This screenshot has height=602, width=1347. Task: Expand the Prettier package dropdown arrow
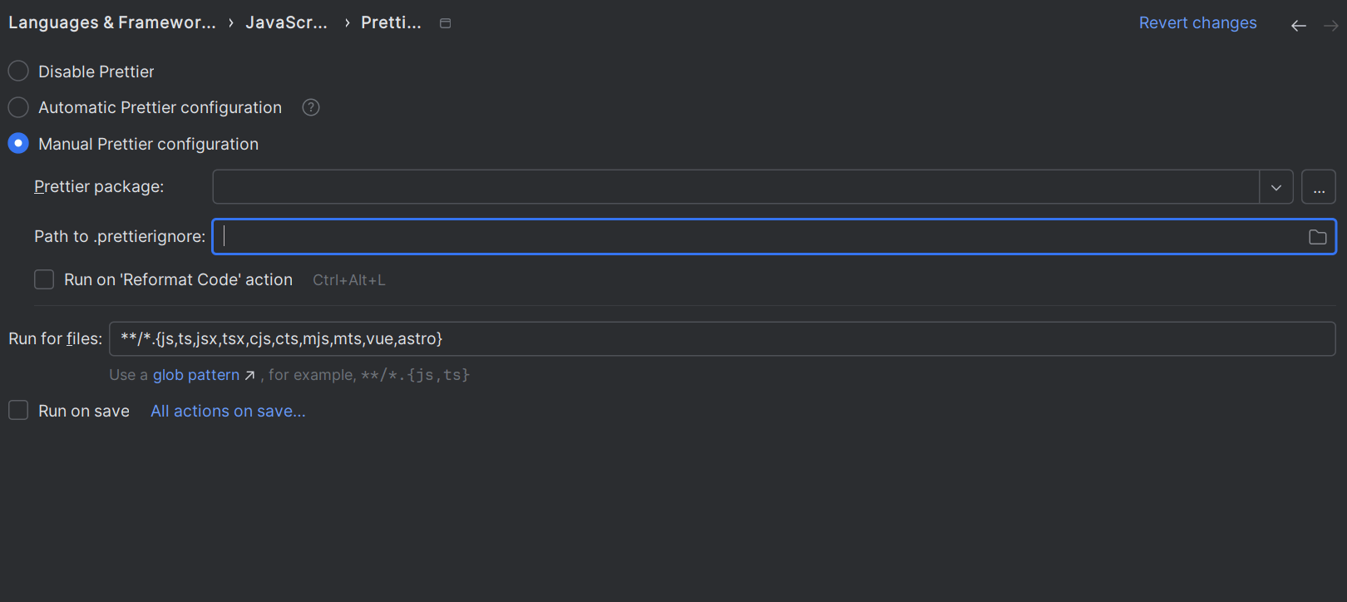pos(1276,187)
